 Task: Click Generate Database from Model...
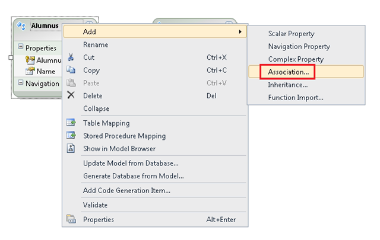(x=134, y=176)
